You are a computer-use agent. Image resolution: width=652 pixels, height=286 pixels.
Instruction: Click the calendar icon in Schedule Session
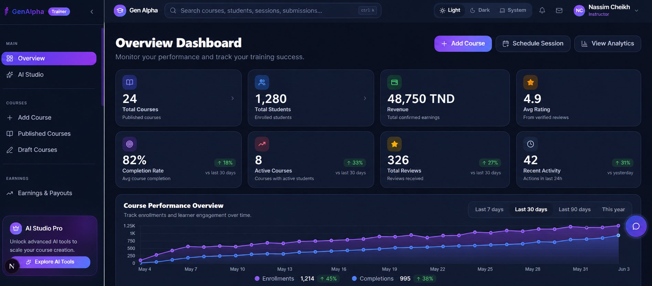506,44
